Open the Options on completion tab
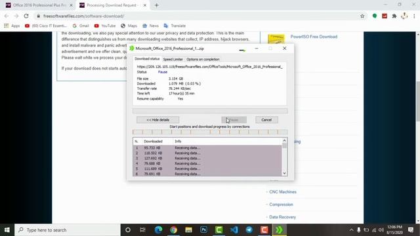Image resolution: width=420 pixels, height=236 pixels. (x=203, y=59)
